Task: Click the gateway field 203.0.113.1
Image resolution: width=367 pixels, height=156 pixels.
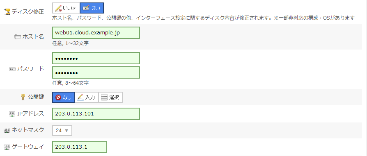Action: click(80, 147)
